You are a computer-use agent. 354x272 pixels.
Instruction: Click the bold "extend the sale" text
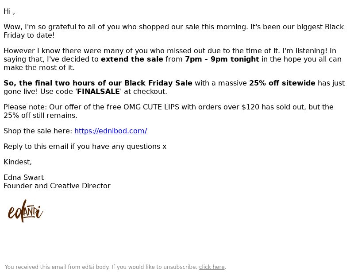(132, 59)
